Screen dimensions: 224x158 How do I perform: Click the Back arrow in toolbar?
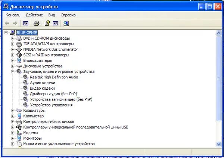coord(7,23)
